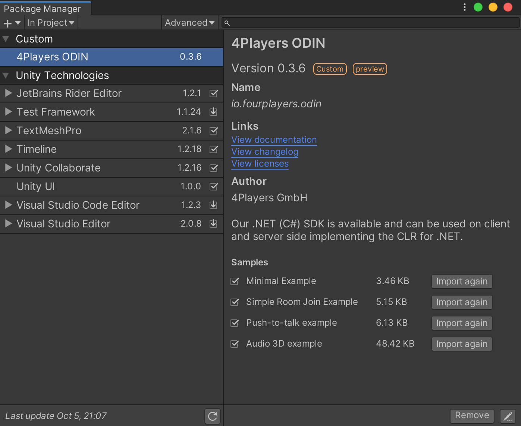Click the green window control button
Image resolution: width=521 pixels, height=426 pixels.
(x=478, y=7)
